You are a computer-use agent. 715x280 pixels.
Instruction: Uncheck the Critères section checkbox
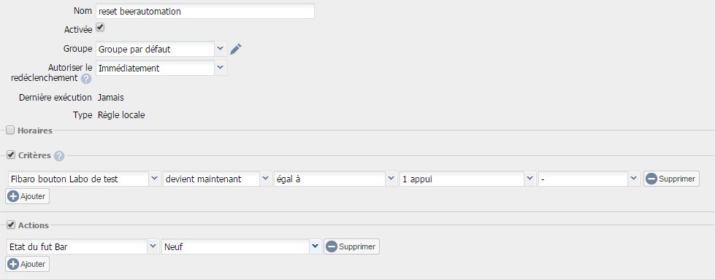tap(11, 155)
